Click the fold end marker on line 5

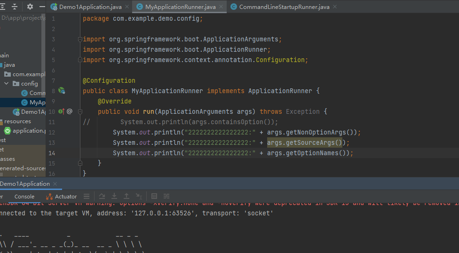(x=80, y=60)
